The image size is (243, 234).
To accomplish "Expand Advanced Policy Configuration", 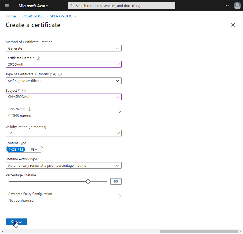I will pyautogui.click(x=119, y=196).
